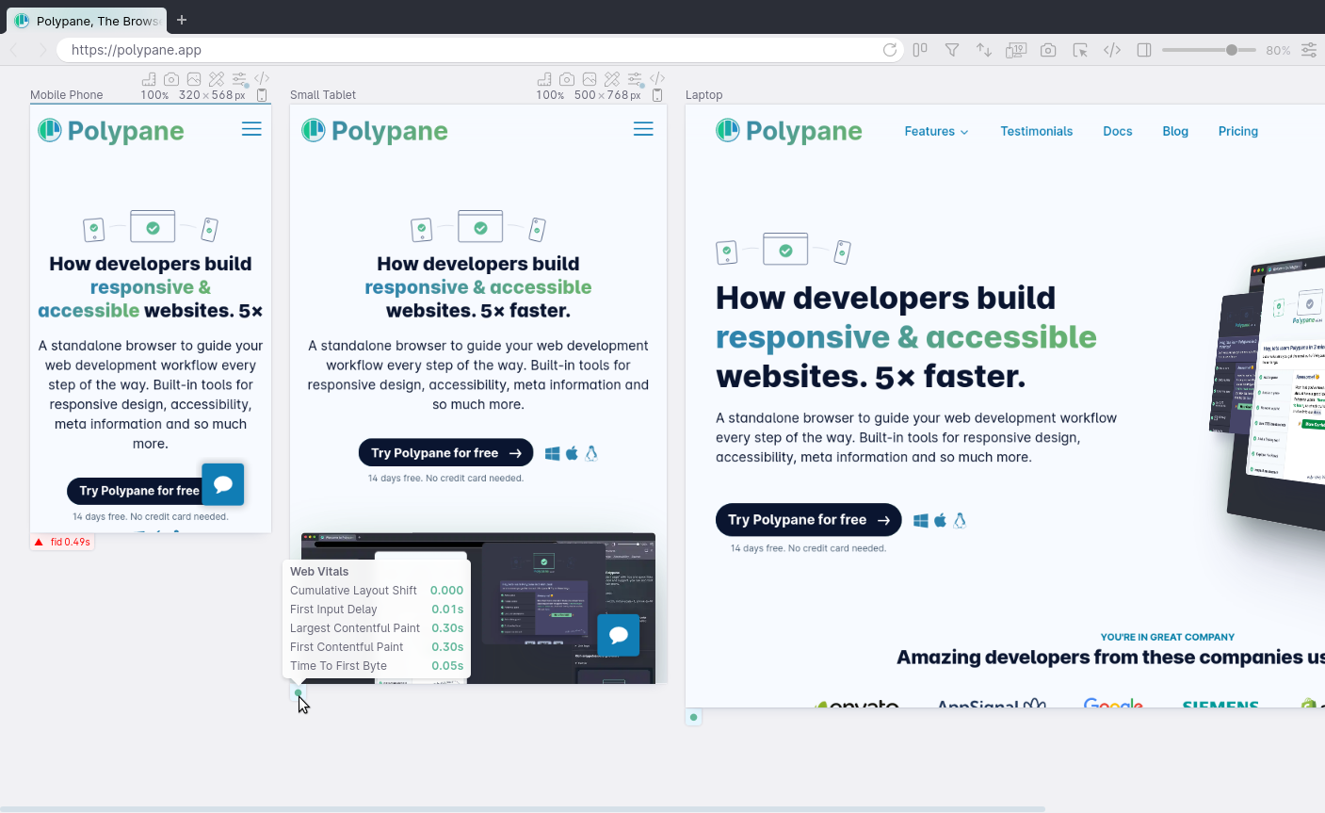Open Small Tablet pane devtools code icon
Viewport: 1325px width, 813px height.
pyautogui.click(x=657, y=78)
